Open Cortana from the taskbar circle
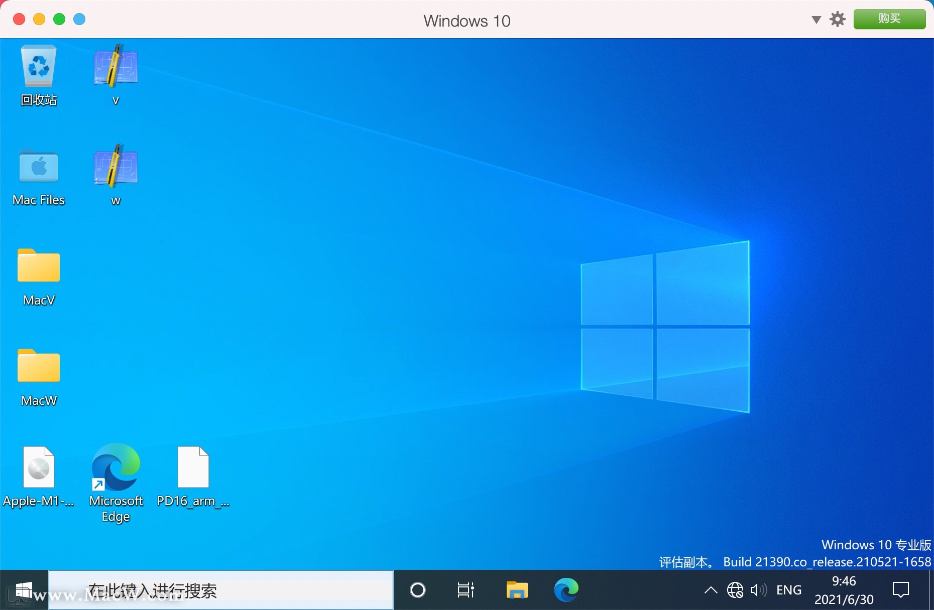The image size is (934, 610). coord(418,590)
